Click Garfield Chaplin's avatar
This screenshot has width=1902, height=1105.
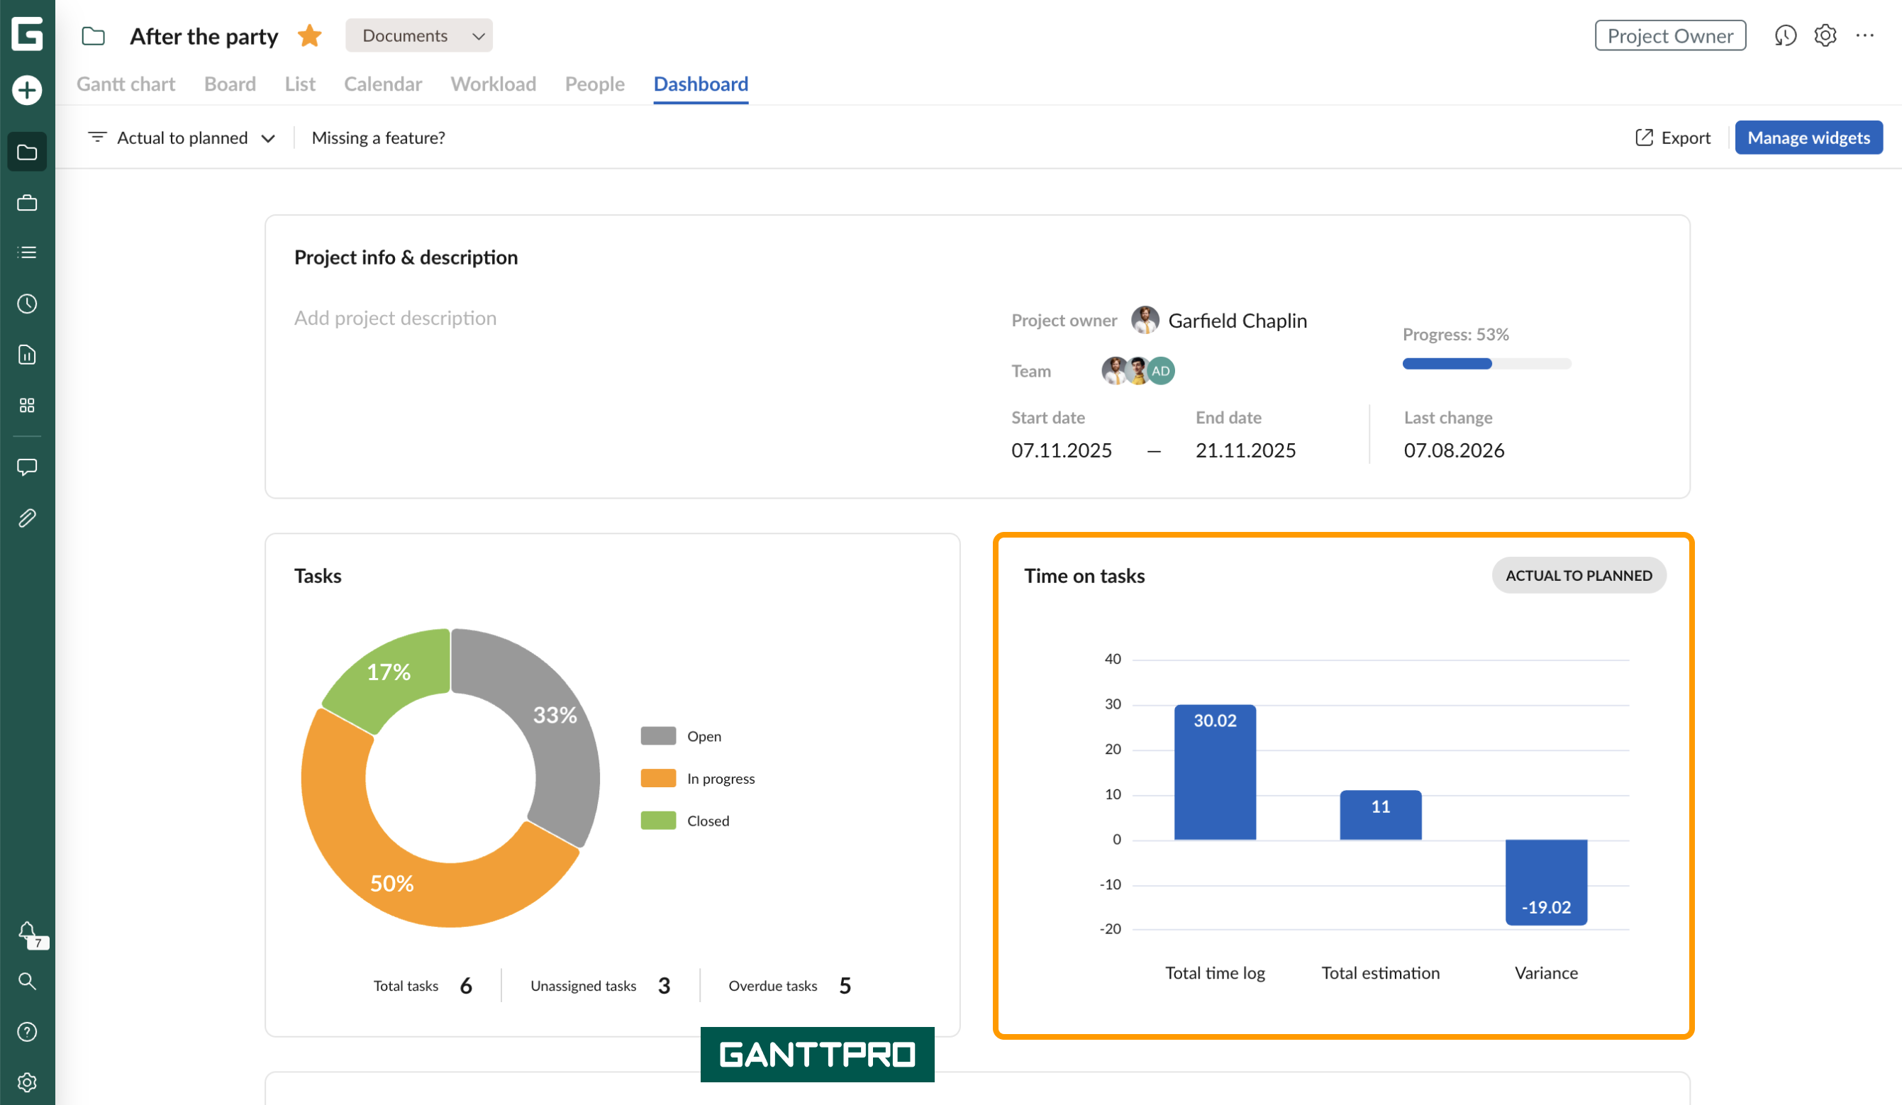[1145, 320]
